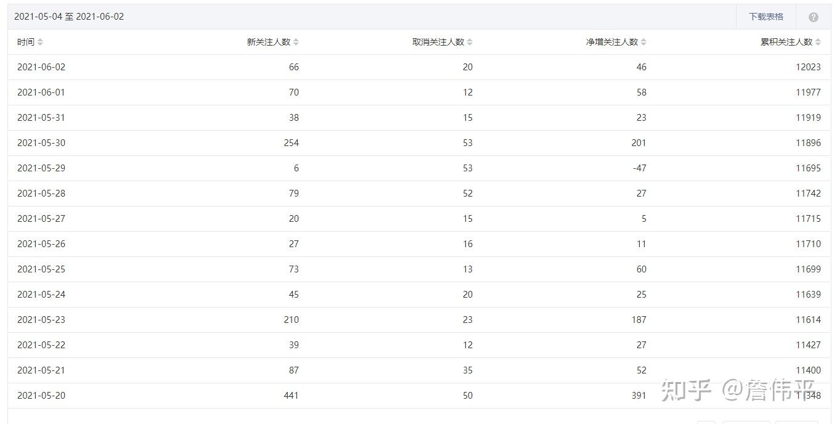Click the 2021-05-23 date cell
Screen dimensions: 837x424
[x=41, y=320]
